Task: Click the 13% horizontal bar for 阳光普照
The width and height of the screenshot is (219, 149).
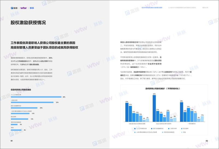Action: (20, 119)
